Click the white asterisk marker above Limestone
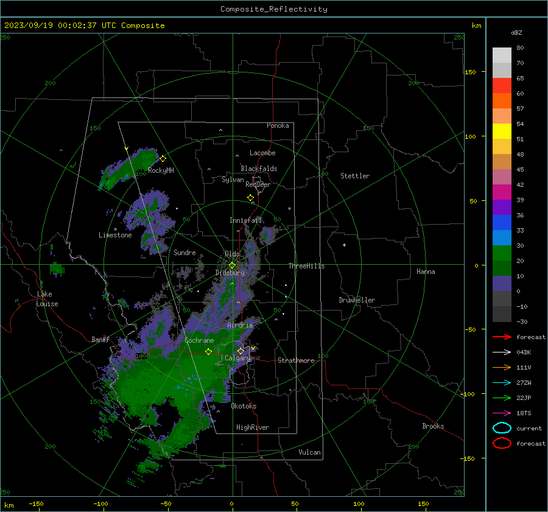The width and height of the screenshot is (548, 512). coord(115,230)
